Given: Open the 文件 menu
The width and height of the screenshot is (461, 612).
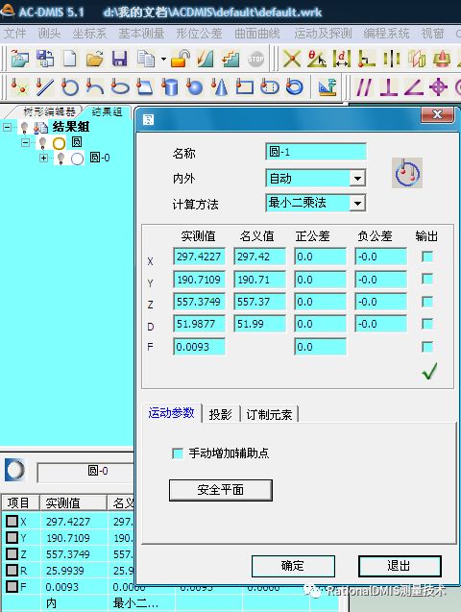Looking at the screenshot, I should [14, 34].
